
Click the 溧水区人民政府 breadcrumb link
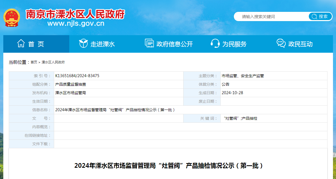[x=53, y=62]
